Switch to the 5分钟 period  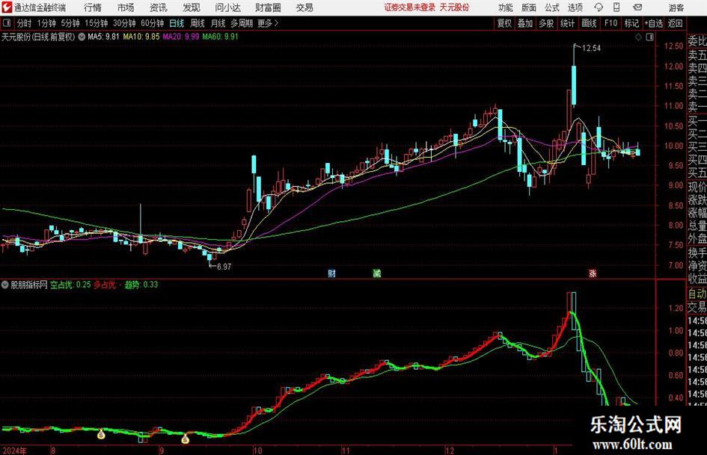(70, 23)
